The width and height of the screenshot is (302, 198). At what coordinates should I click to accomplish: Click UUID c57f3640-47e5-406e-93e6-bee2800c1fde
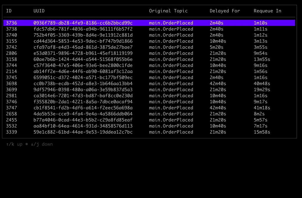pyautogui.click(x=83, y=65)
